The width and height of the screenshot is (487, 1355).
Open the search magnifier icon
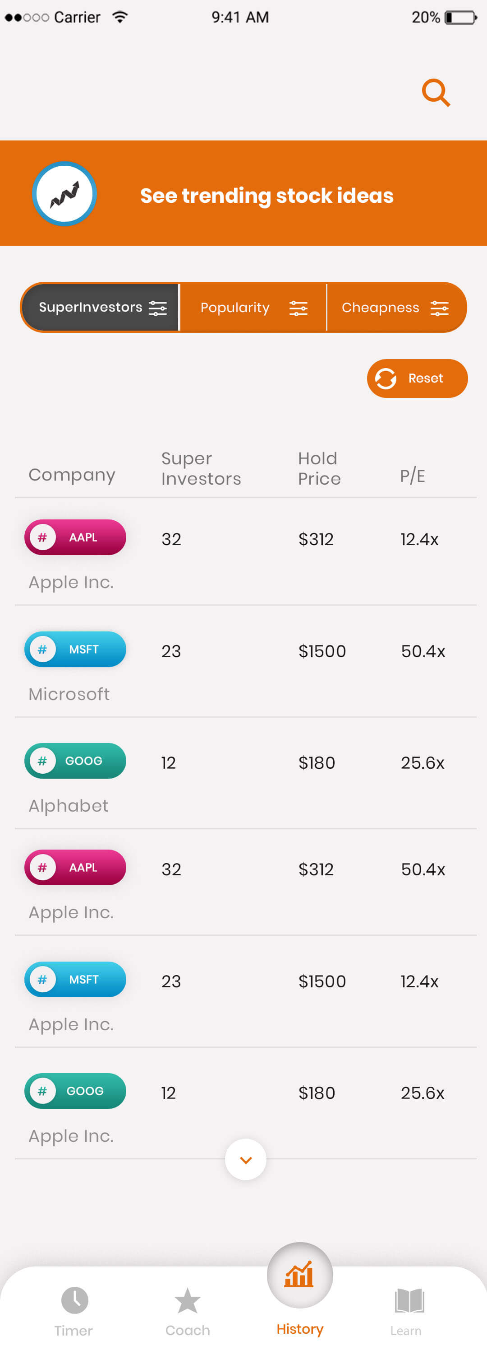435,93
